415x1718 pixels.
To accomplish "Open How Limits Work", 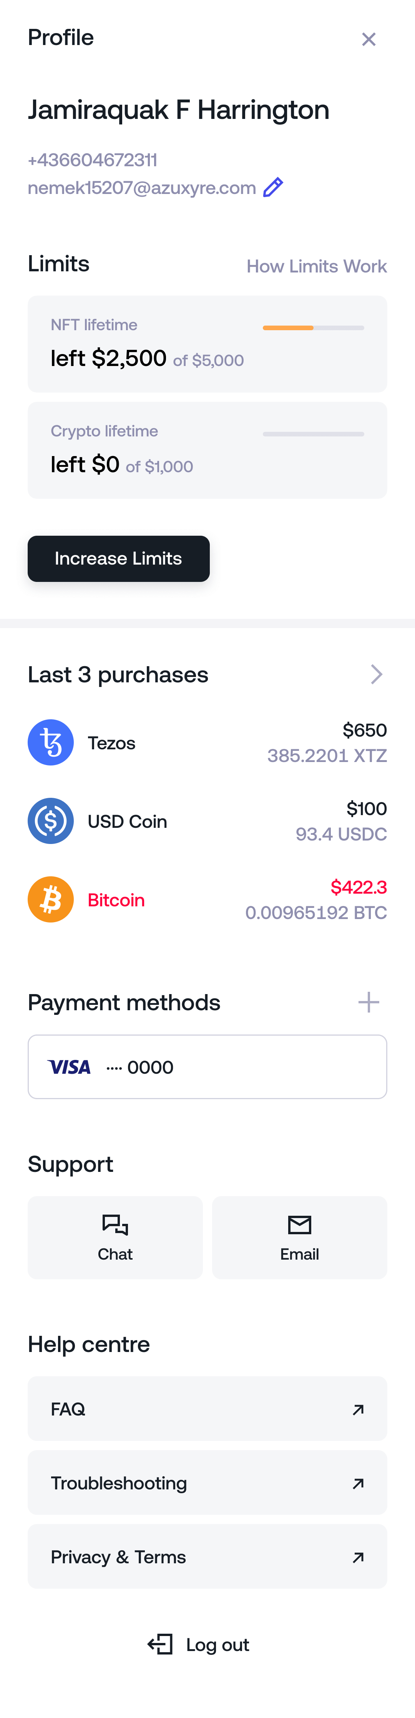I will 316,266.
